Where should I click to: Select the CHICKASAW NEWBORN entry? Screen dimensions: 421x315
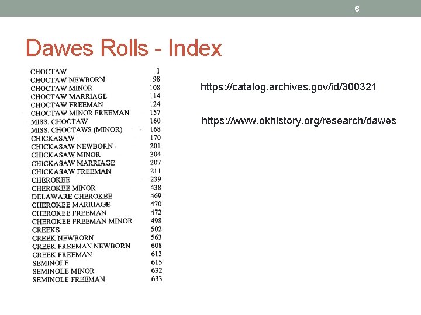[x=72, y=147]
